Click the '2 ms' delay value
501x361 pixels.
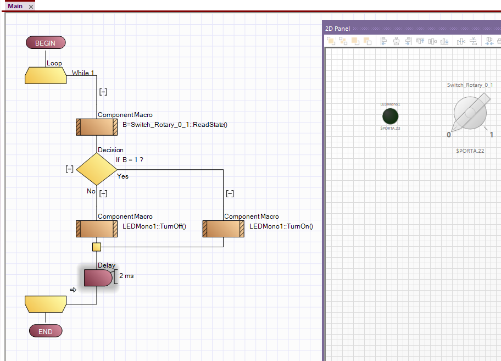pyautogui.click(x=126, y=276)
